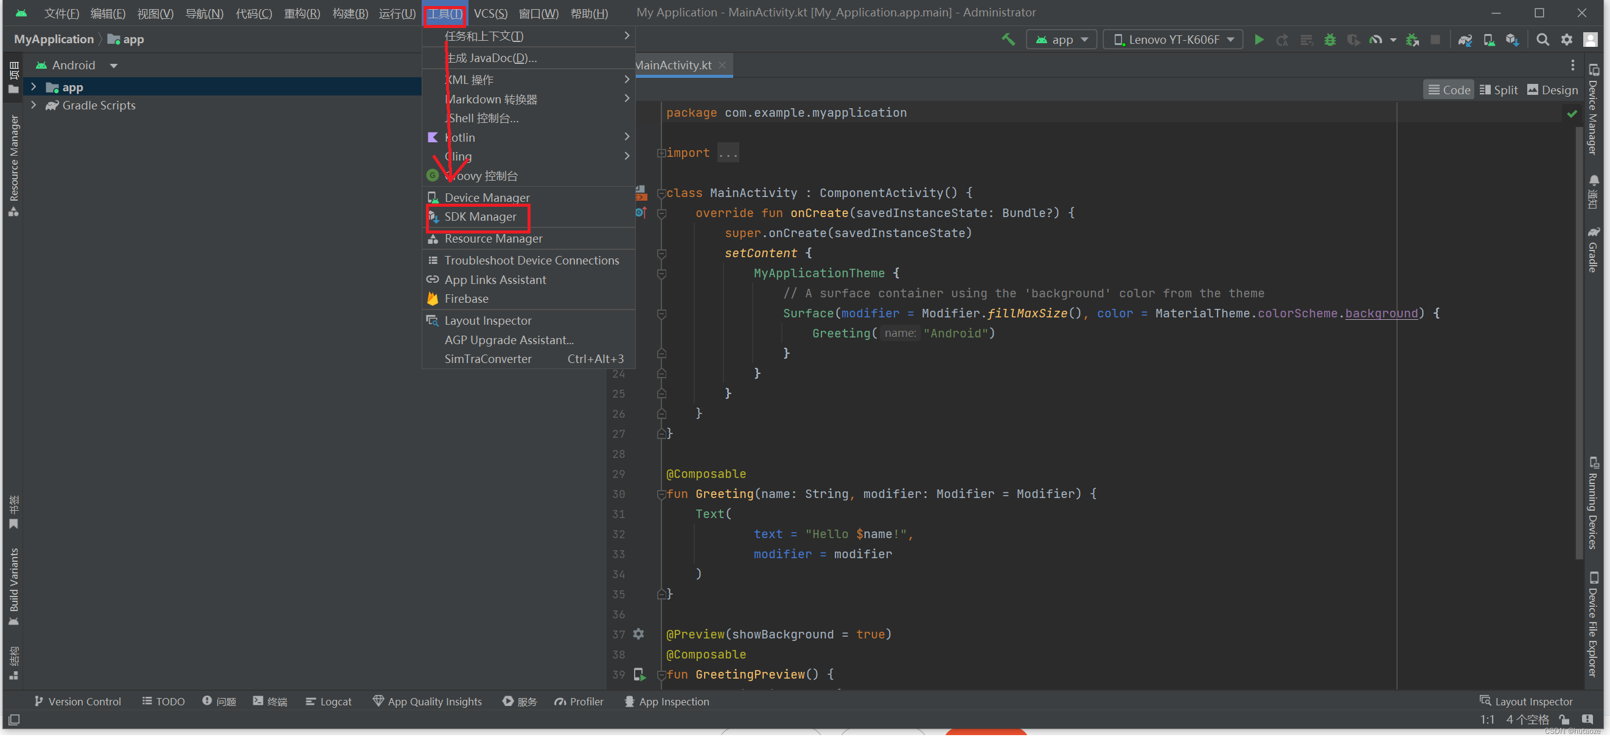The width and height of the screenshot is (1610, 740).
Task: Pair a device using the phone icon
Action: tap(1490, 40)
